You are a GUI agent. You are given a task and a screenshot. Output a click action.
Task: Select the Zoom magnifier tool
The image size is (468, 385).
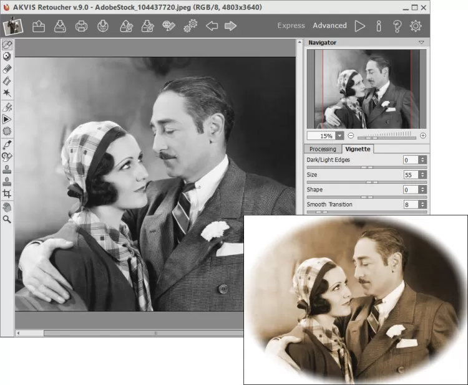tap(7, 219)
